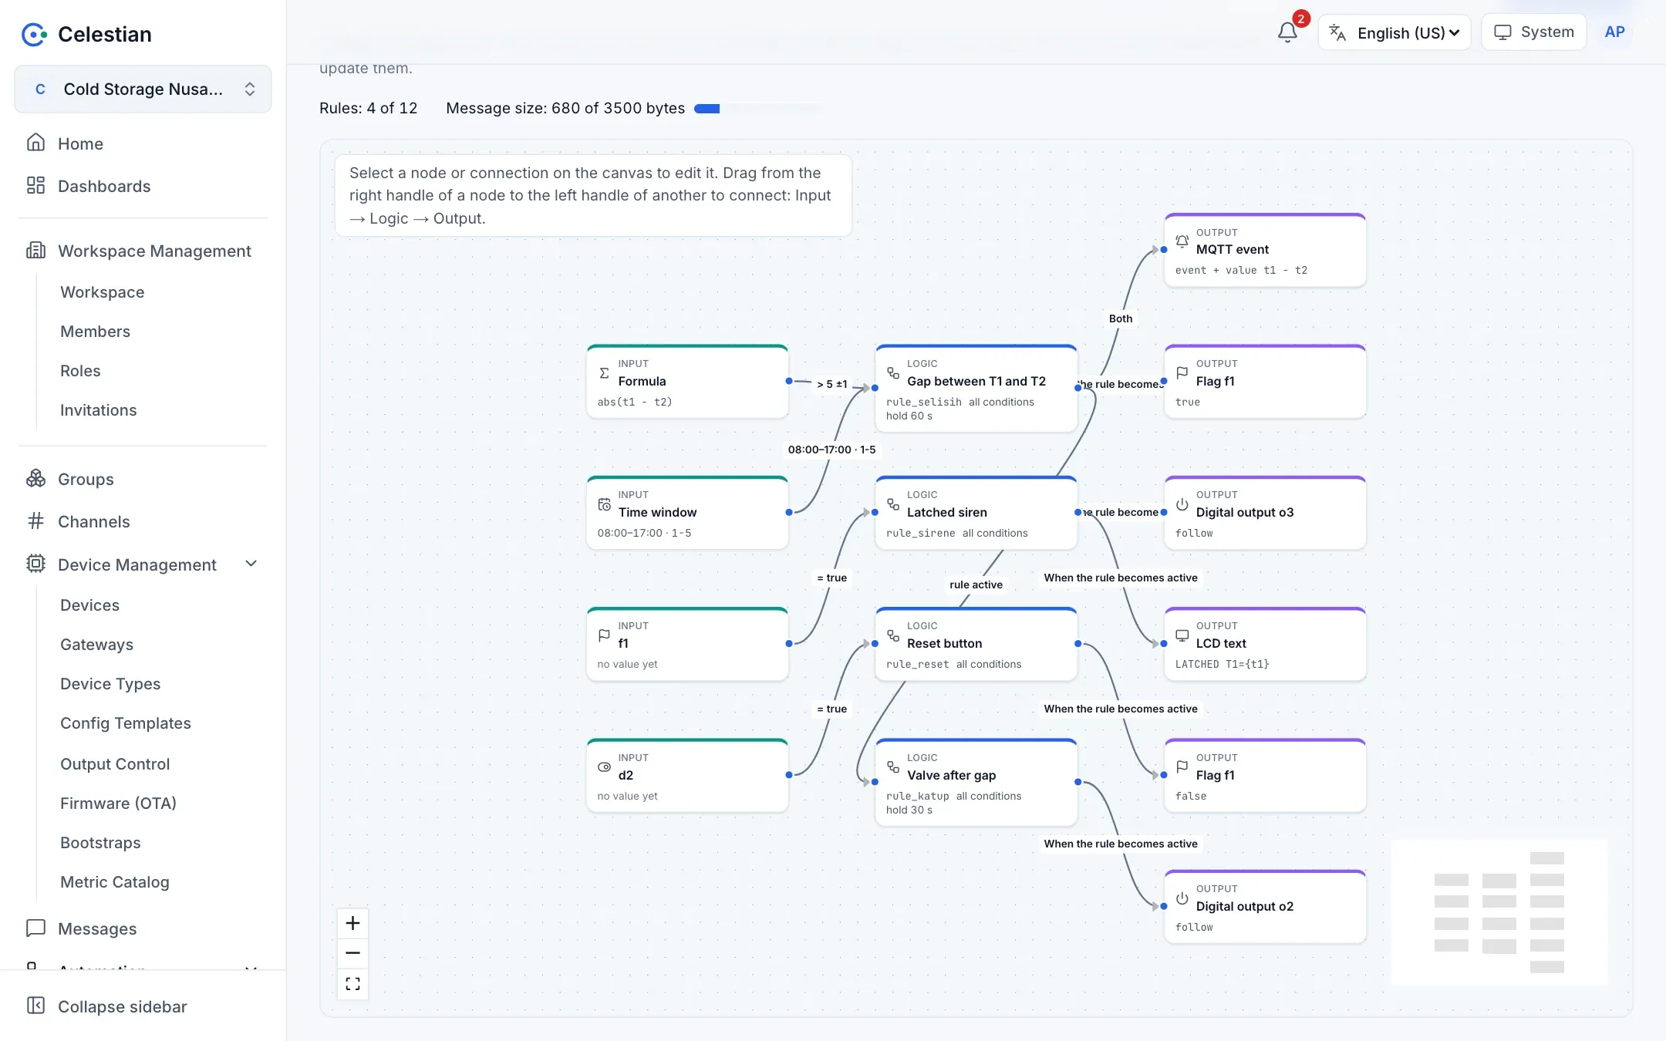
Task: Open the notifications bell icon
Action: [1287, 32]
